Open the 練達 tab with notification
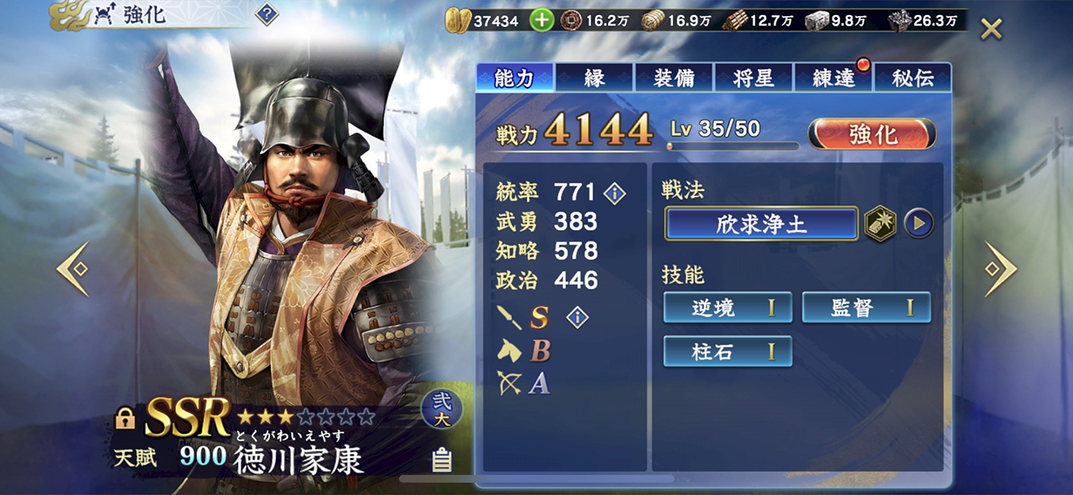The width and height of the screenshot is (1073, 495). pyautogui.click(x=833, y=78)
